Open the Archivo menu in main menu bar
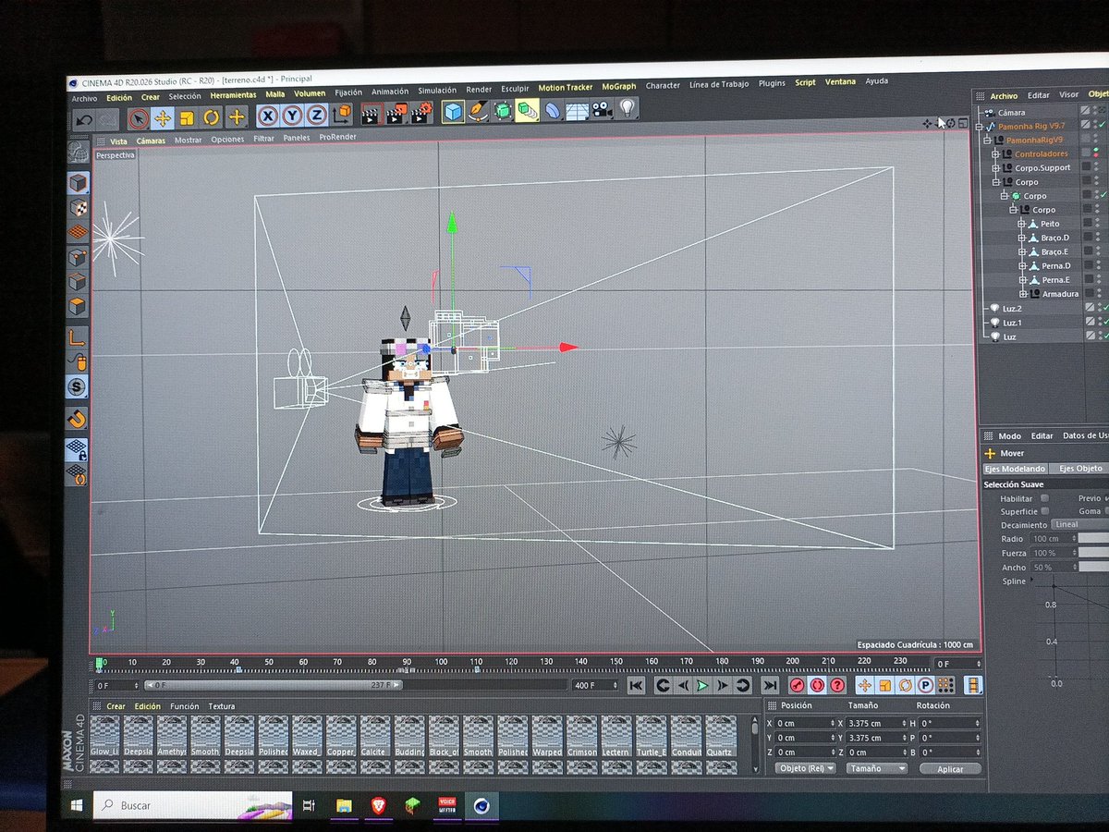The width and height of the screenshot is (1109, 832). (84, 98)
